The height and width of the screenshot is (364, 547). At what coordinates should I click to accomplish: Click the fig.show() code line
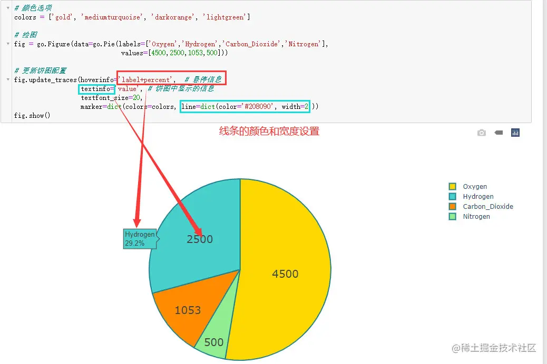32,115
